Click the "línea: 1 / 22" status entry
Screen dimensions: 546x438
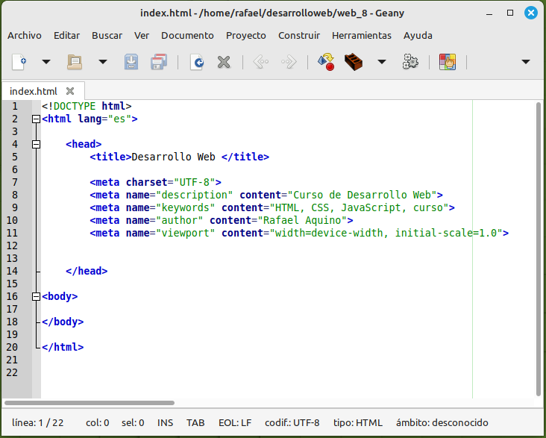[x=37, y=423]
